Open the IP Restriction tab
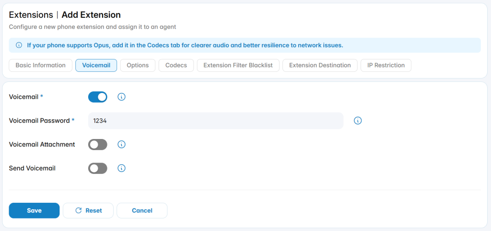 pos(386,66)
